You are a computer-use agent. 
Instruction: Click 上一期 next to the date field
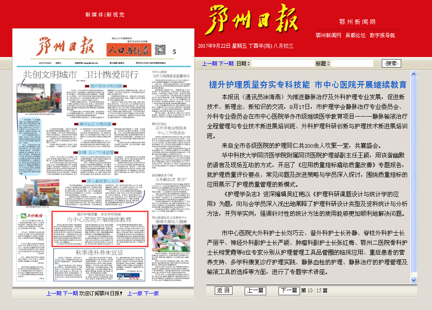tap(210, 64)
